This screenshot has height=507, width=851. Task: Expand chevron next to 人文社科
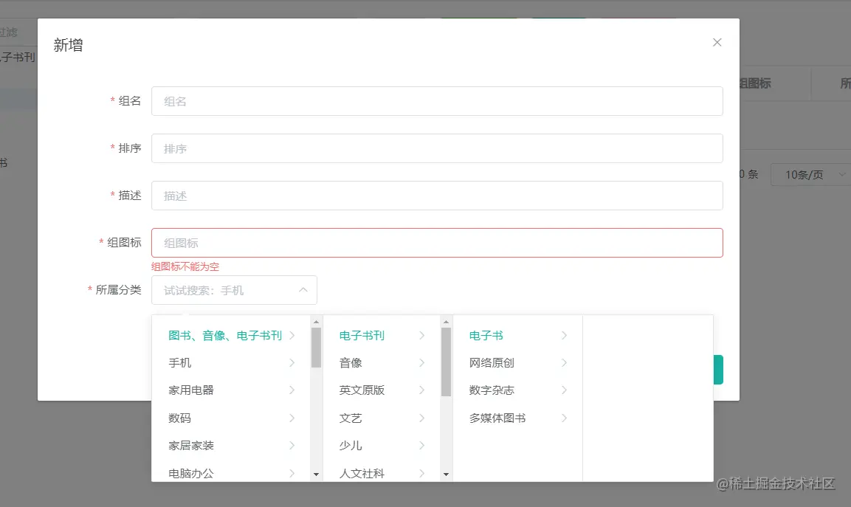pos(421,473)
